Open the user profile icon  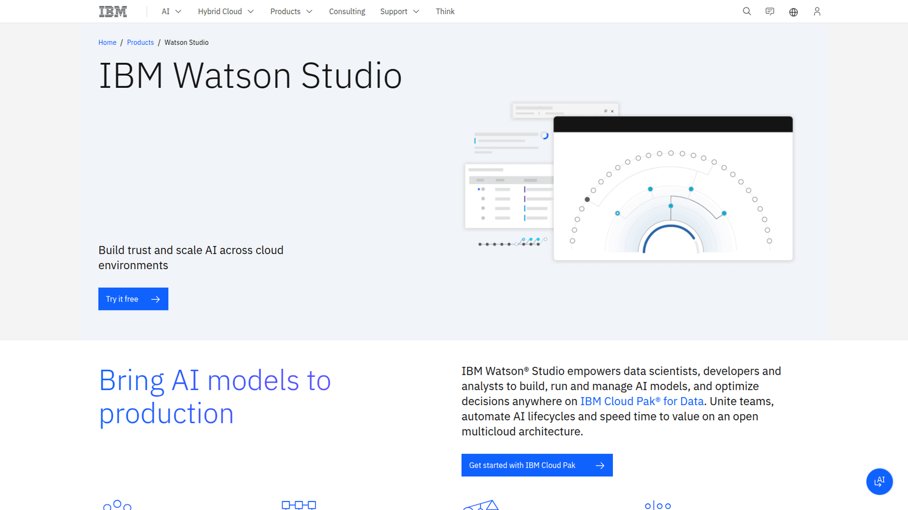(817, 11)
